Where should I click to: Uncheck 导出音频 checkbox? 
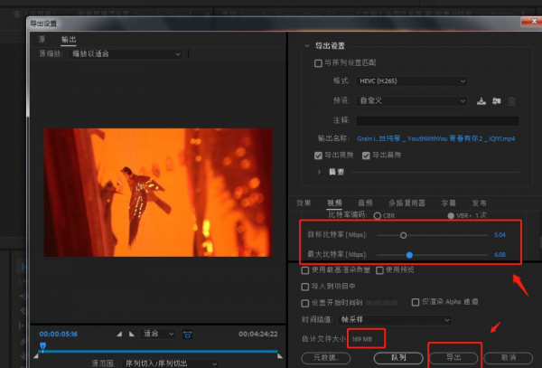pos(366,156)
